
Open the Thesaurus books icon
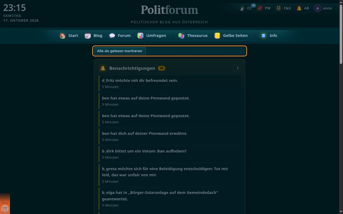(181, 36)
